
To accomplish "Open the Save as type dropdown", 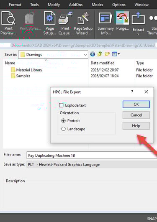I will click(x=92, y=165).
